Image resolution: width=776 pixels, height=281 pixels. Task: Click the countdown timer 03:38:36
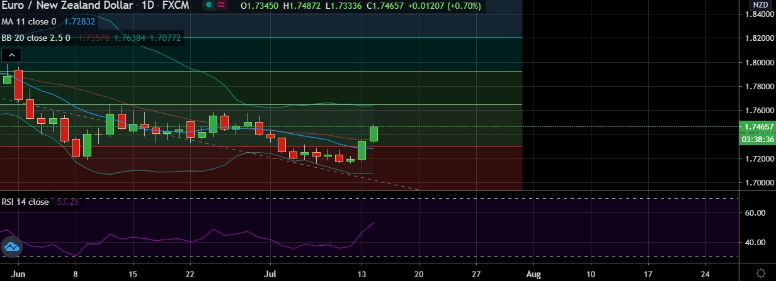point(758,139)
